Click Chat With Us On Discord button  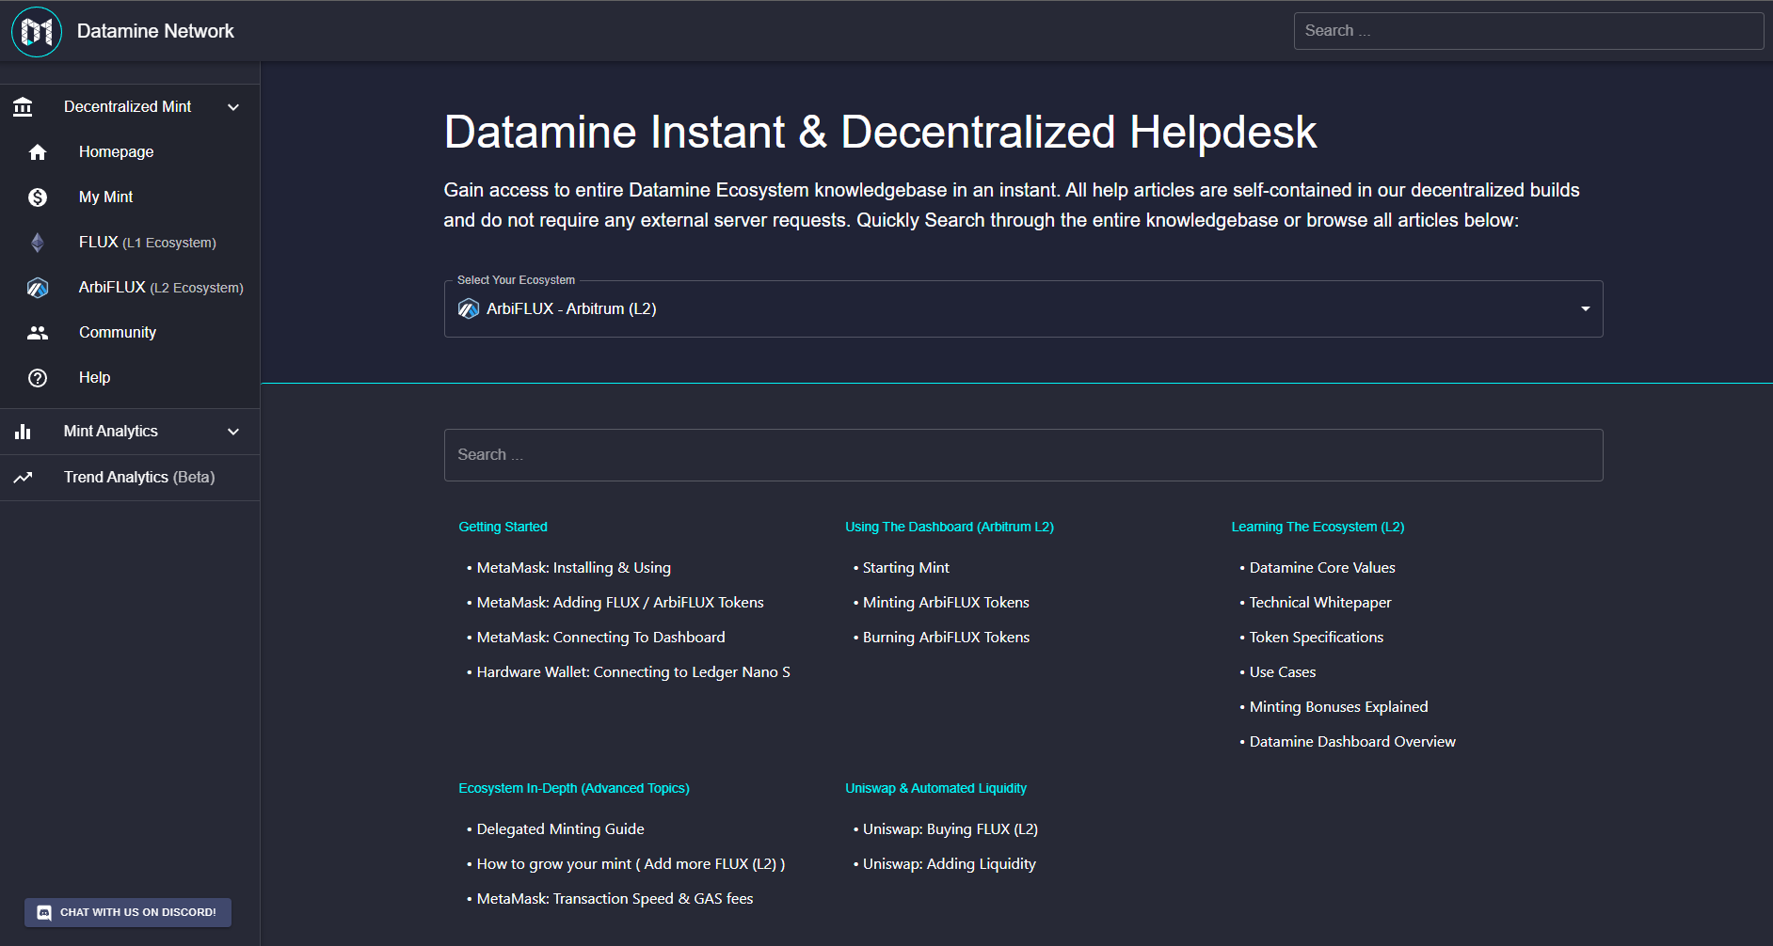tap(128, 912)
